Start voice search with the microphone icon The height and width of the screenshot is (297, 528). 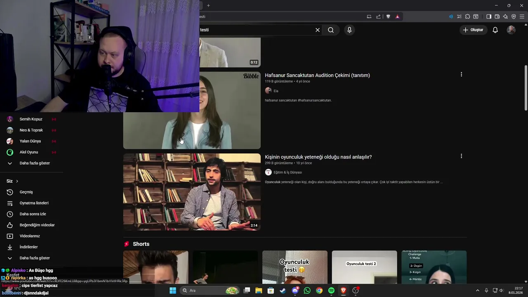tap(349, 30)
